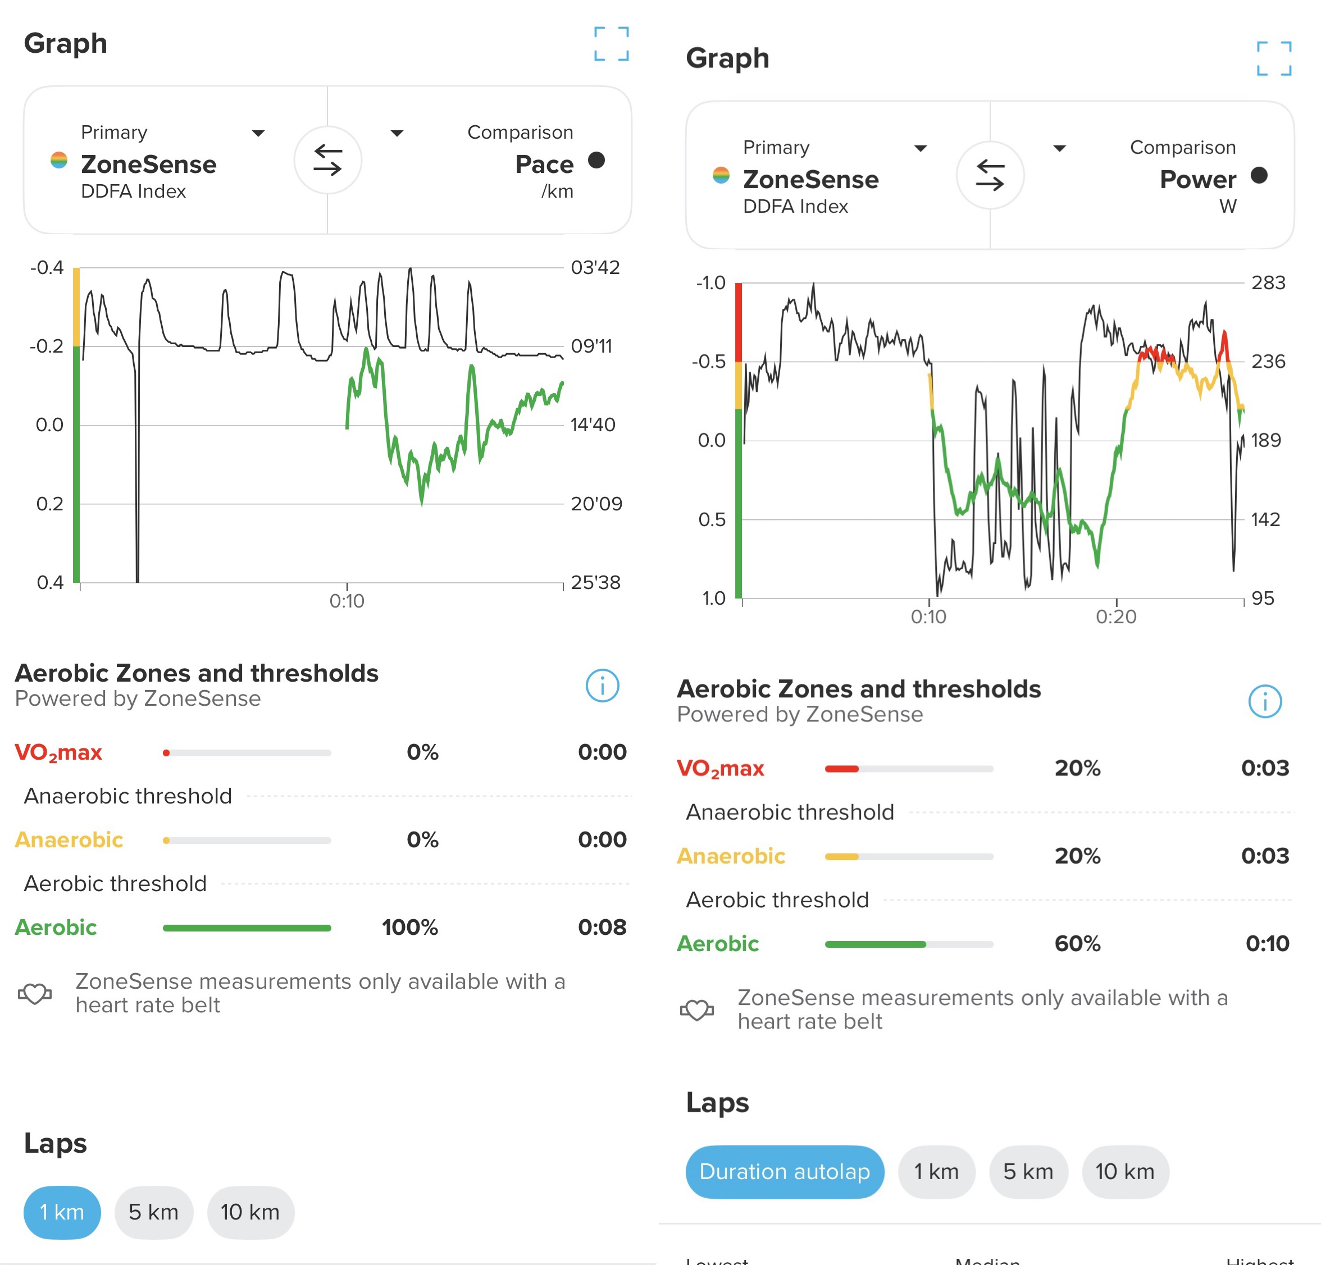Click the "20'09" pace axis label
This screenshot has height=1265, width=1321.
[596, 504]
